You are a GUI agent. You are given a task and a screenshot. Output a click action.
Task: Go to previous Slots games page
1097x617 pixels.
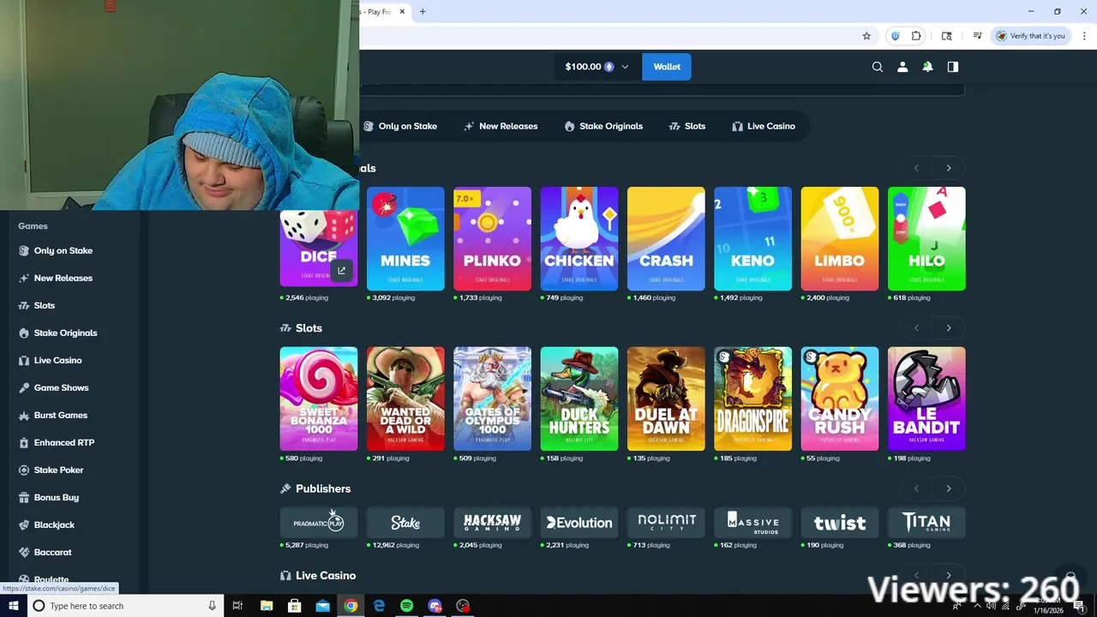pyautogui.click(x=916, y=328)
